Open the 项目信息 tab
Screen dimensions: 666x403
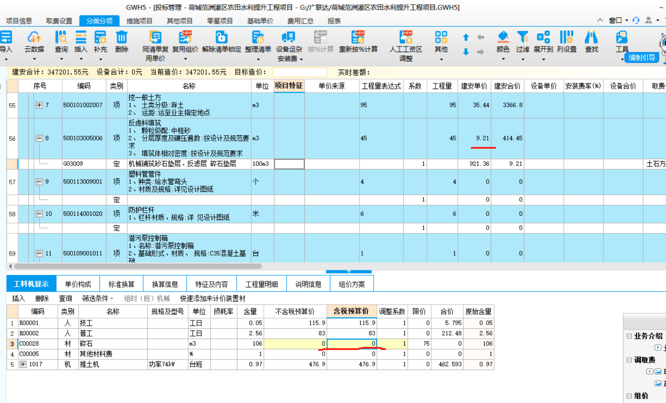[x=19, y=21]
